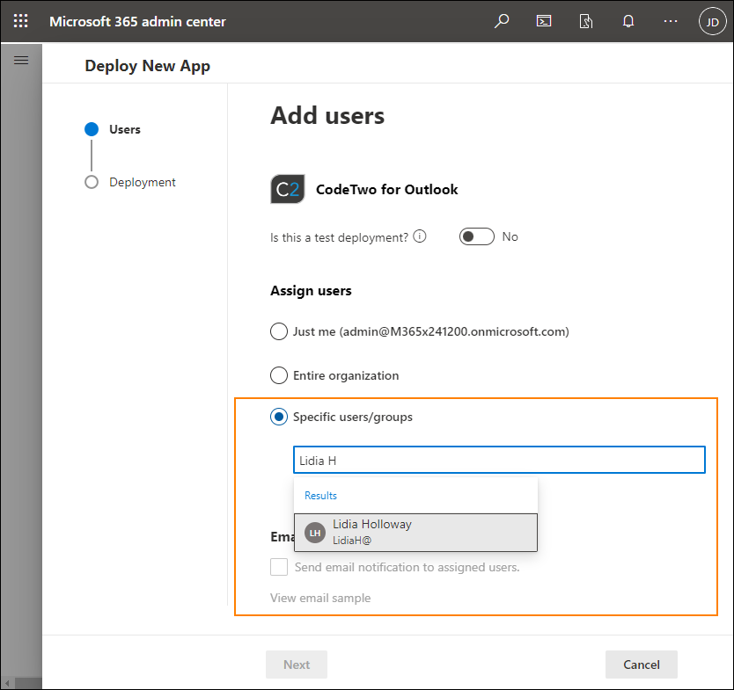Viewport: 734px width, 690px height.
Task: Click the CodeTwo for Outlook app logo
Action: [x=286, y=189]
